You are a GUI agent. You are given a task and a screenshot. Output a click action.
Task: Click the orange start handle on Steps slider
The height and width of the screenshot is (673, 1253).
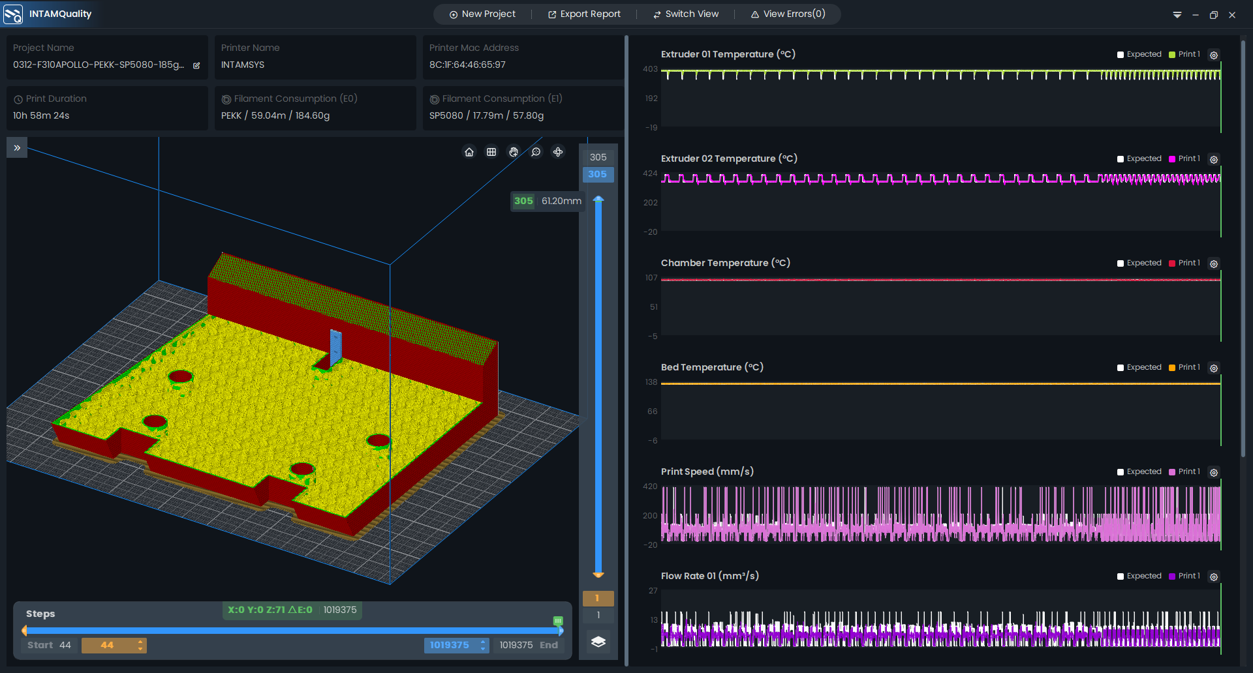pyautogui.click(x=24, y=631)
